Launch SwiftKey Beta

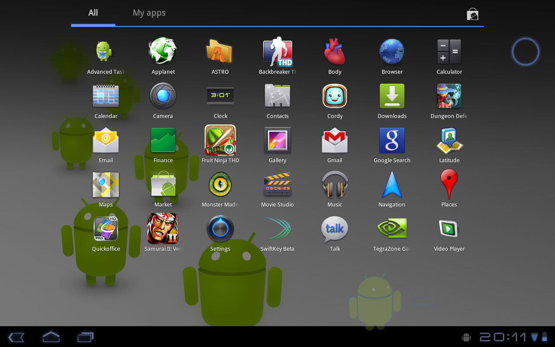pos(277,229)
